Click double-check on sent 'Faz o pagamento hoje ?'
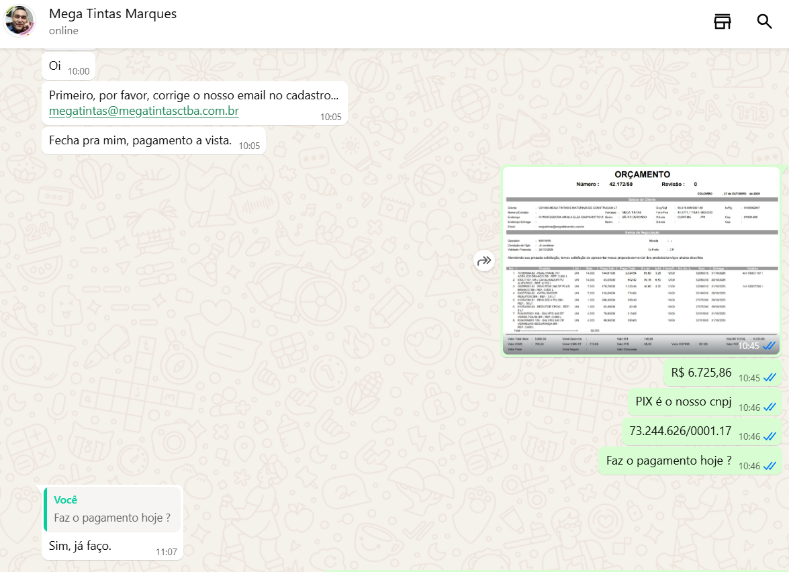The width and height of the screenshot is (789, 572). (770, 466)
